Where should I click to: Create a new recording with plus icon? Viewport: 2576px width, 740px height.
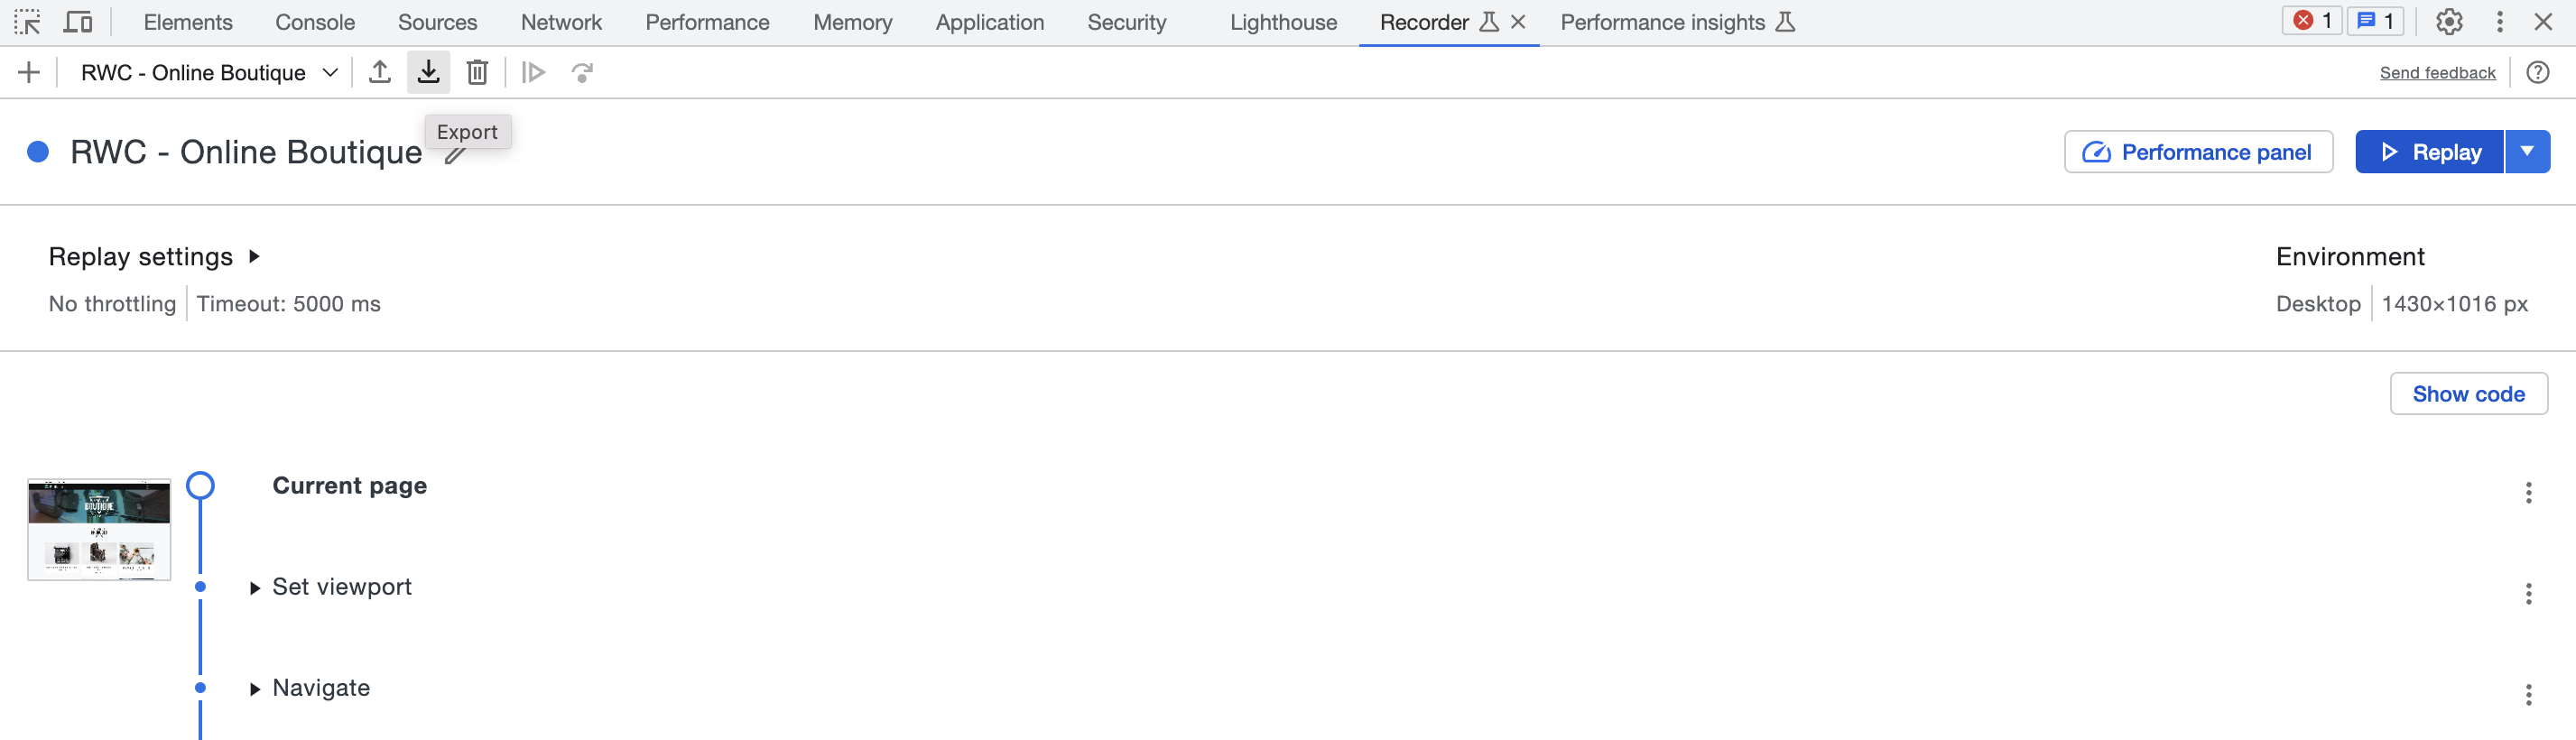(x=29, y=72)
